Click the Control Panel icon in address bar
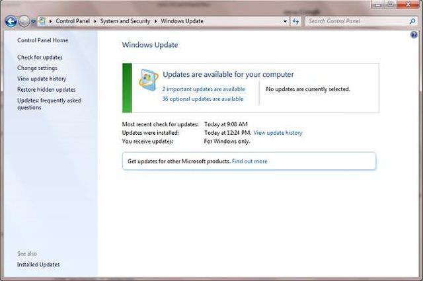This screenshot has width=423, height=281. point(42,21)
